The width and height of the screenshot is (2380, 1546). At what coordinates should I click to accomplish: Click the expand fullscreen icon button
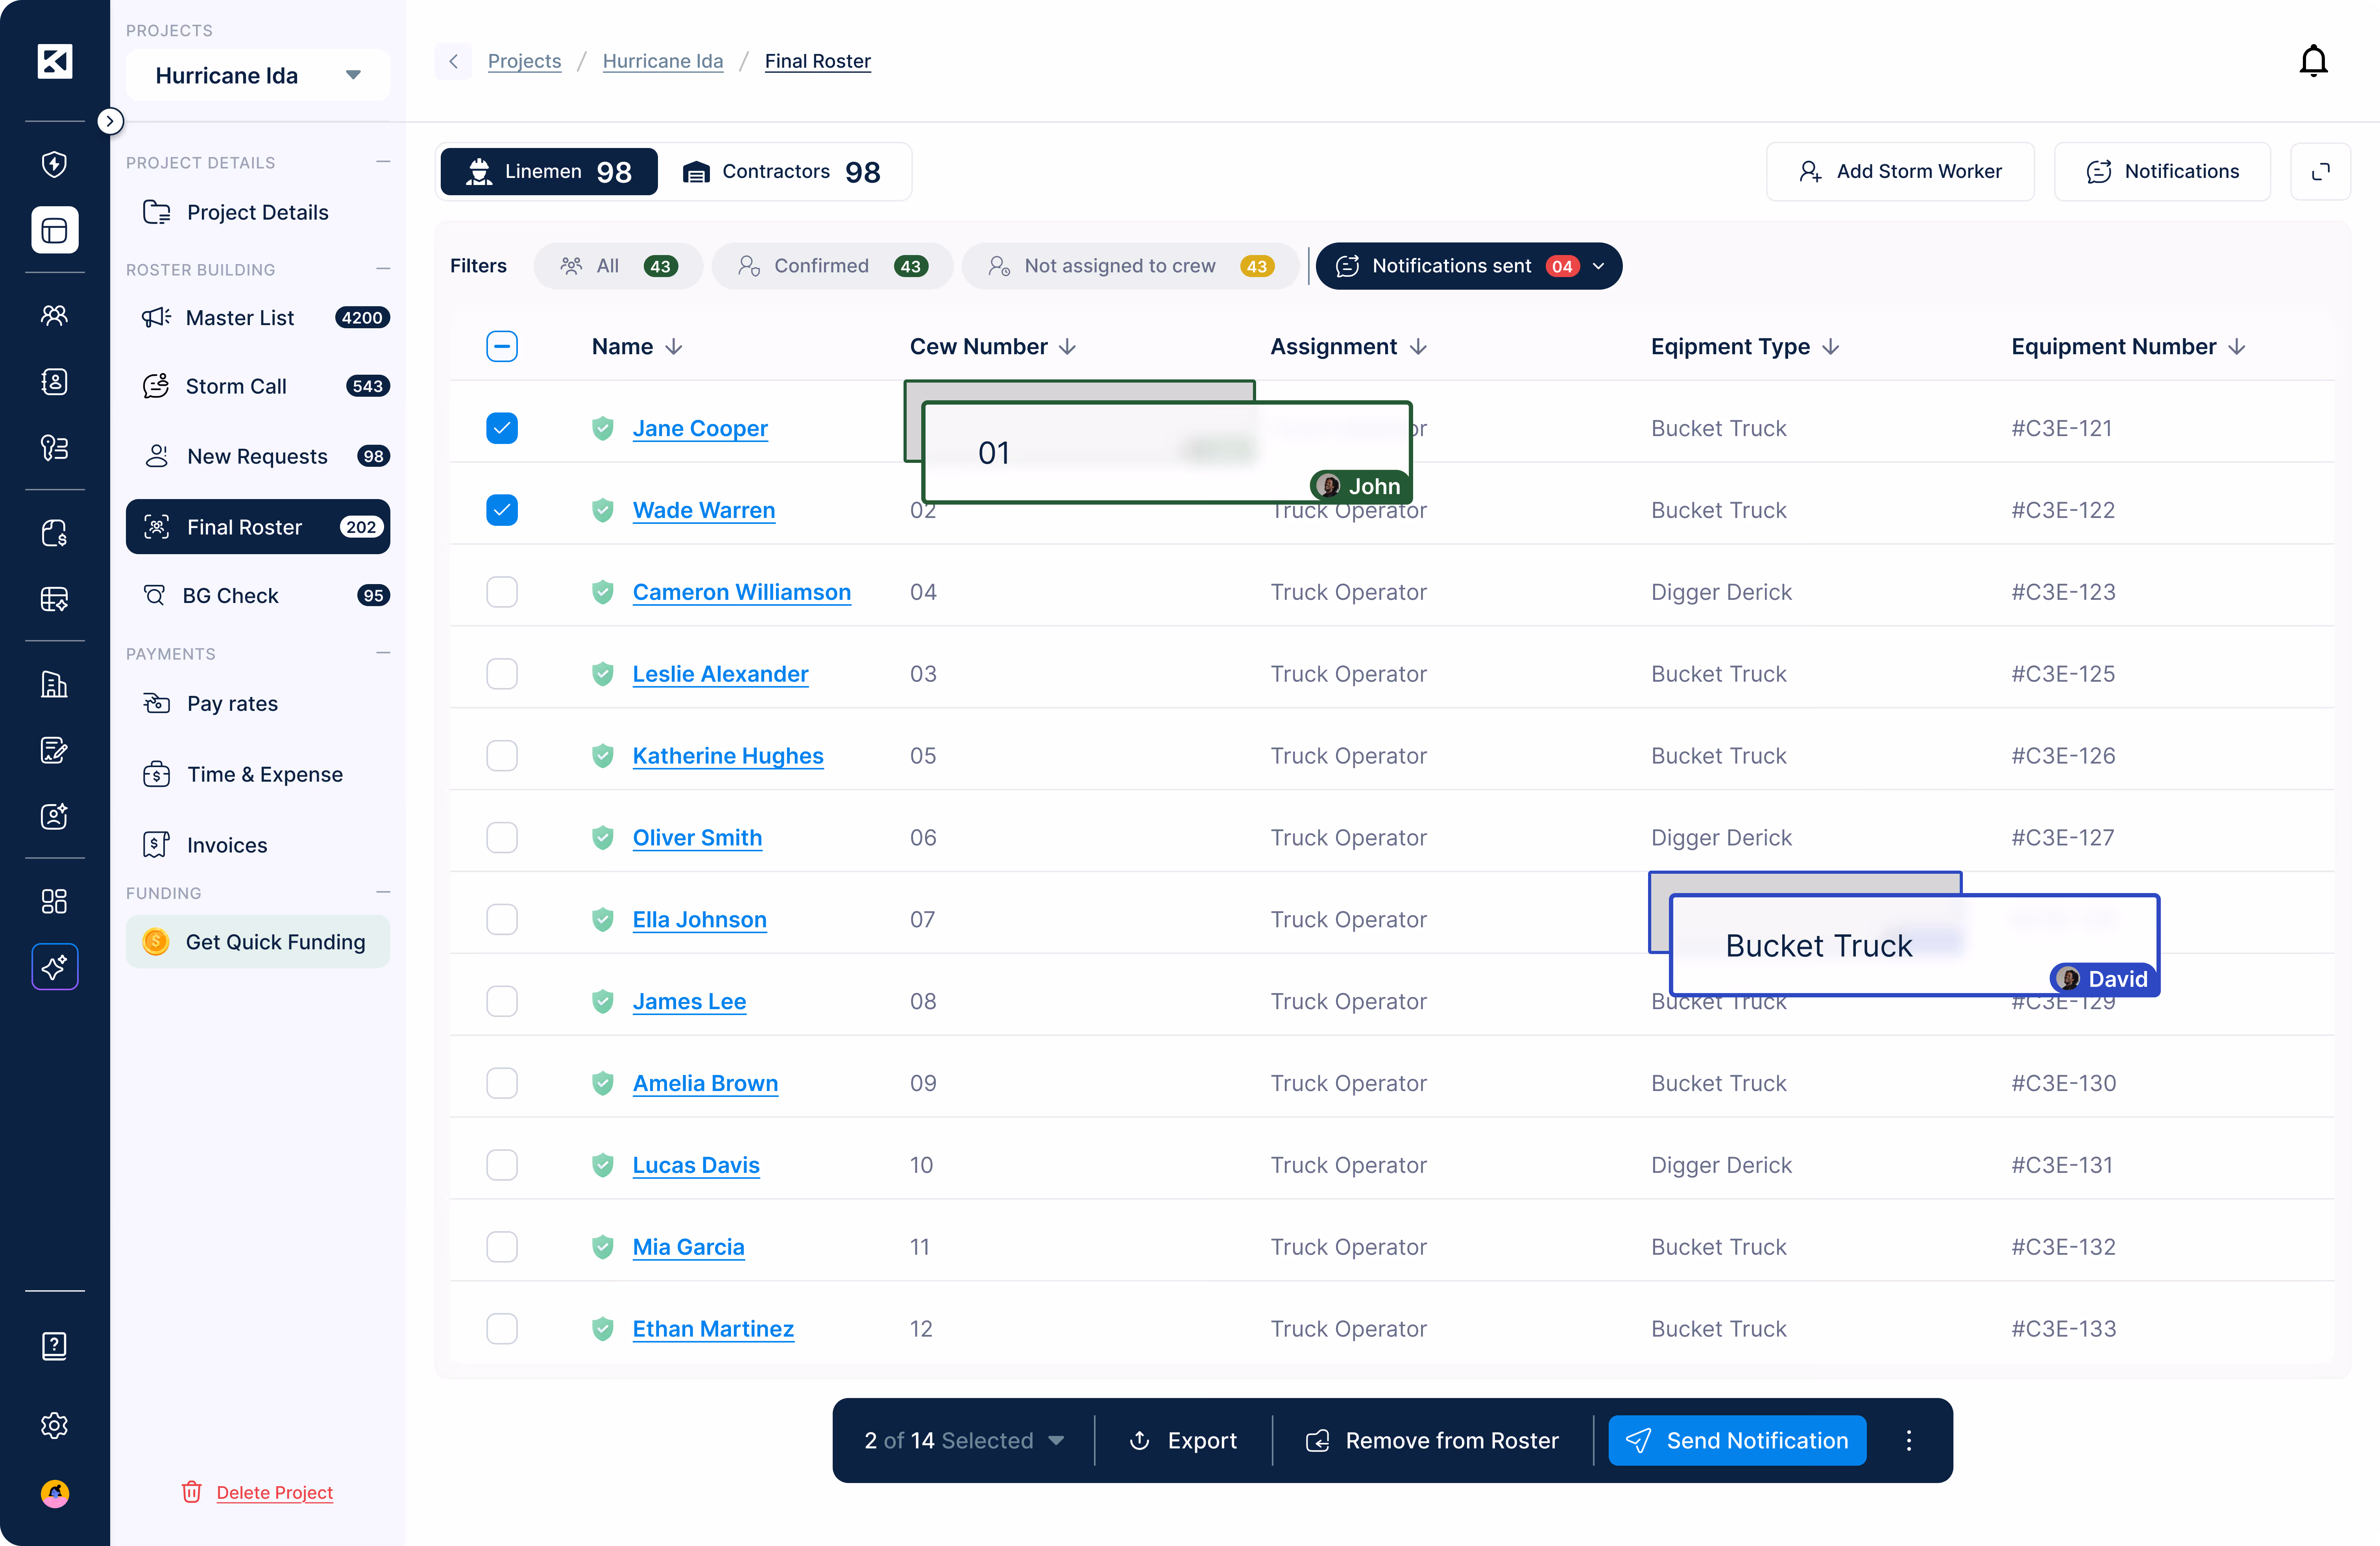[2320, 171]
